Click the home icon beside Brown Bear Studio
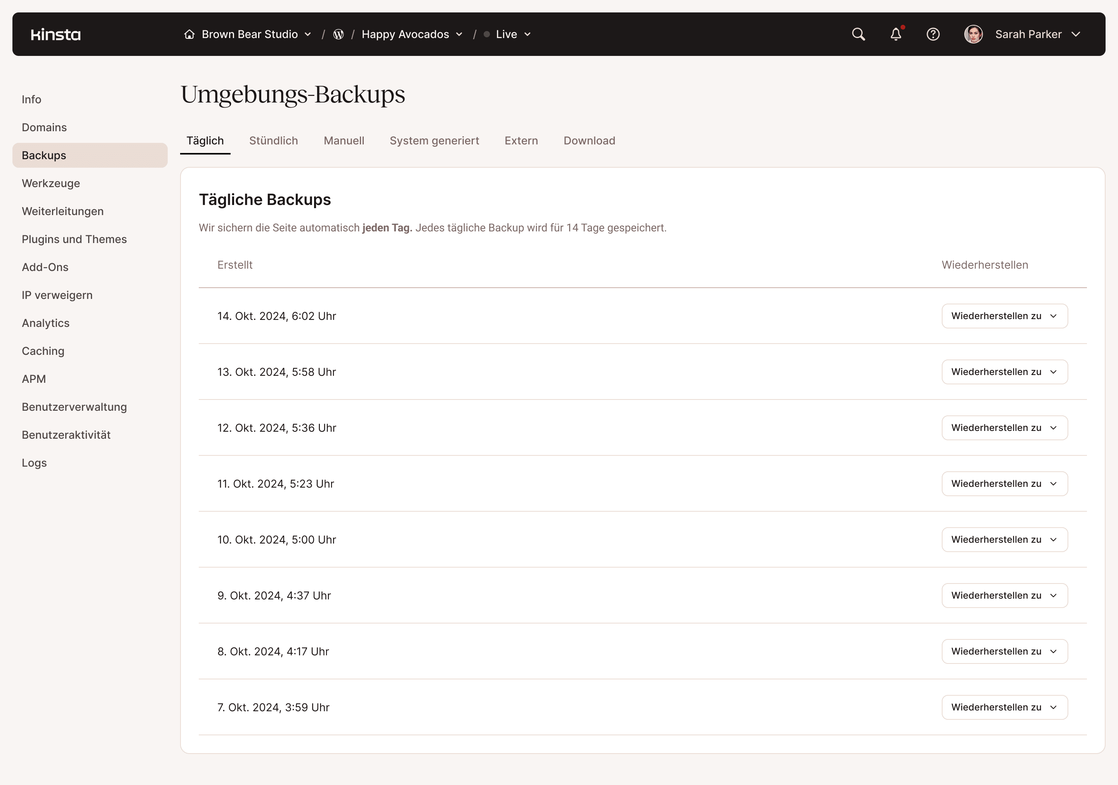This screenshot has height=785, width=1118. [x=189, y=34]
